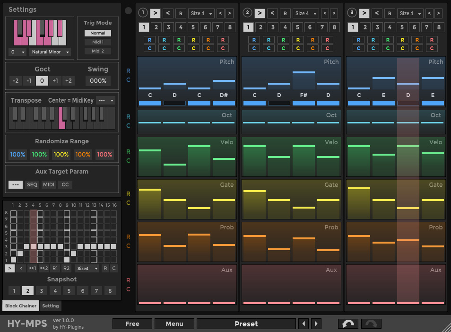Click sequencer 1 backward direction button
The width and height of the screenshot is (451, 332).
click(x=168, y=13)
